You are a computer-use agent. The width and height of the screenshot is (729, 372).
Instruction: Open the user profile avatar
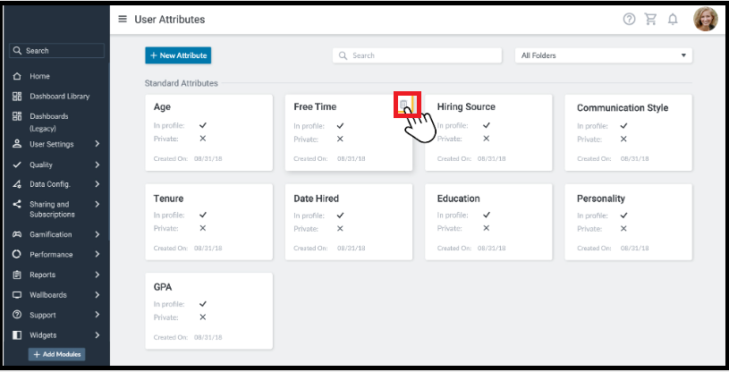(705, 19)
